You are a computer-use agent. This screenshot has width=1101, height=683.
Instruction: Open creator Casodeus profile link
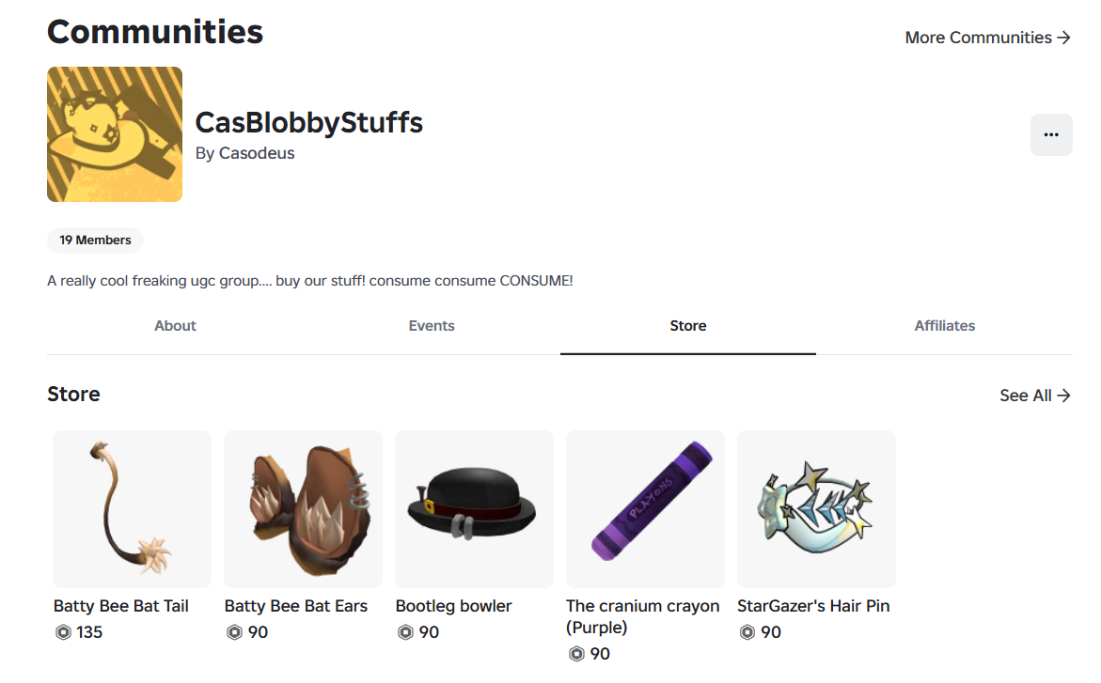tap(257, 153)
